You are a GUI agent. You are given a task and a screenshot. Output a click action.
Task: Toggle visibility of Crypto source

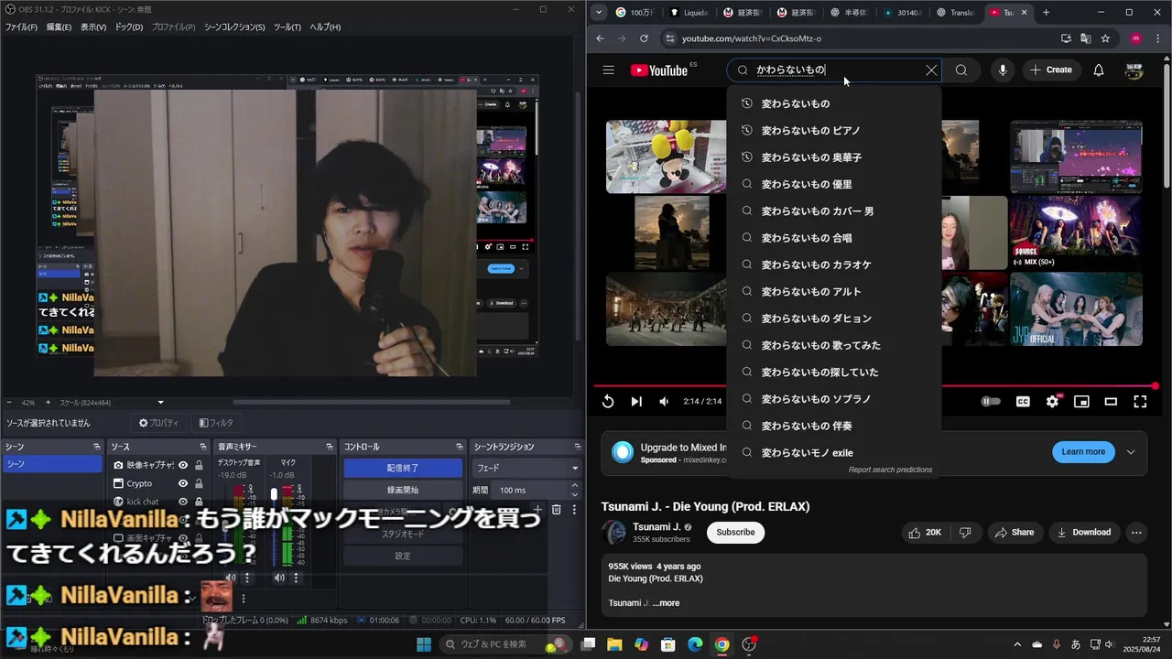point(183,483)
